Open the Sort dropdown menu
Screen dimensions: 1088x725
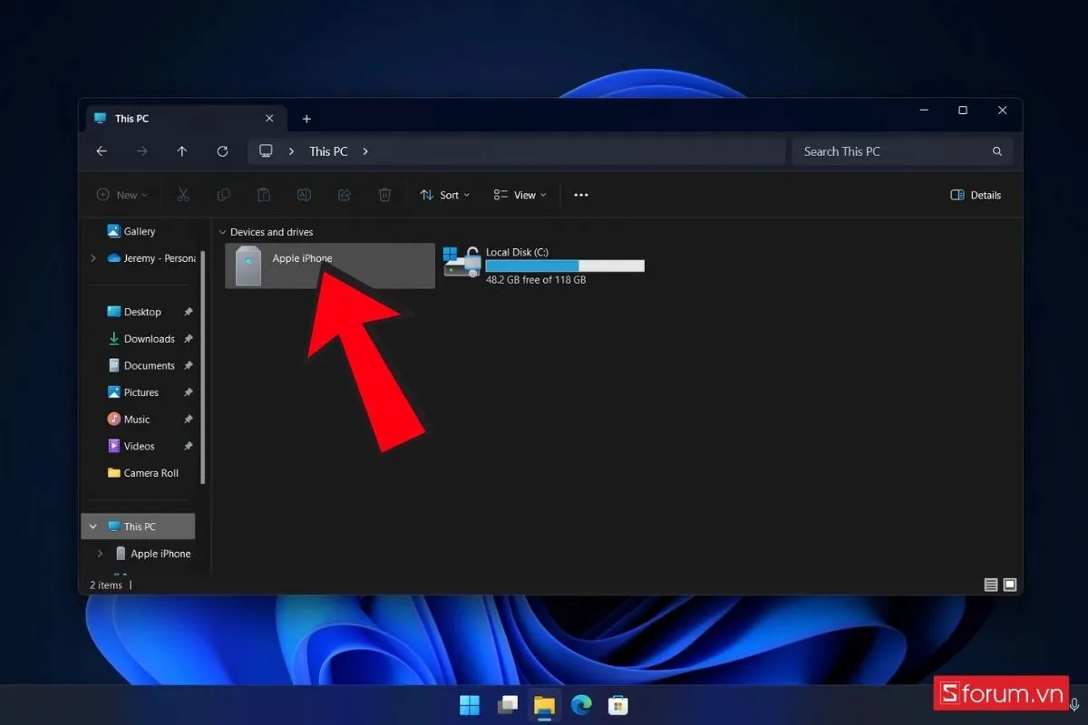(445, 195)
